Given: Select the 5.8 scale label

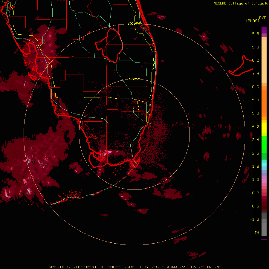Looking at the screenshot, I should click(256, 100).
